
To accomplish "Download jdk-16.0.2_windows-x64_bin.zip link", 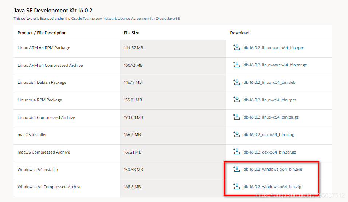I will 271,187.
